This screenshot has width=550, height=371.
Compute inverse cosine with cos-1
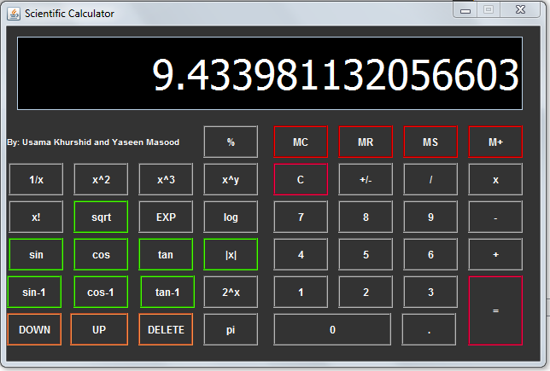[x=101, y=292]
